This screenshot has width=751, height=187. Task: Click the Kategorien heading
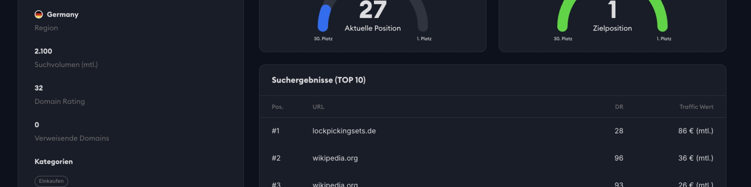54,162
